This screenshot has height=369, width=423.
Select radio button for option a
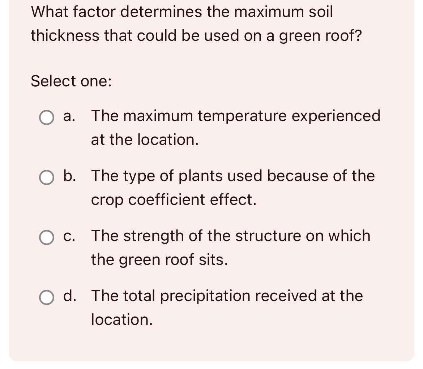(46, 117)
